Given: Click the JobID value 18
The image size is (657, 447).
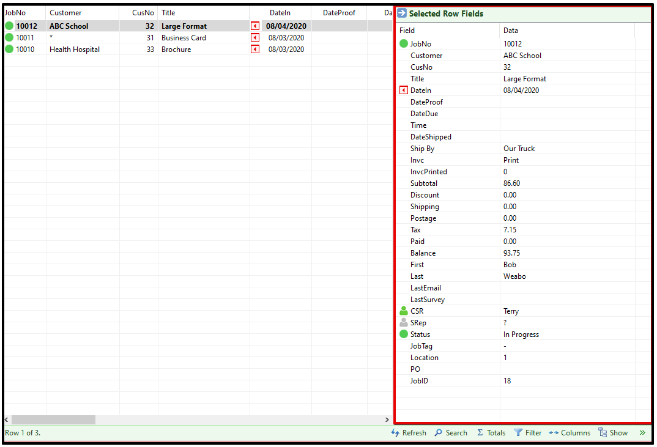Looking at the screenshot, I should (507, 381).
